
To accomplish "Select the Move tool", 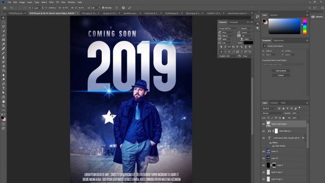I will pyautogui.click(x=3, y=18).
